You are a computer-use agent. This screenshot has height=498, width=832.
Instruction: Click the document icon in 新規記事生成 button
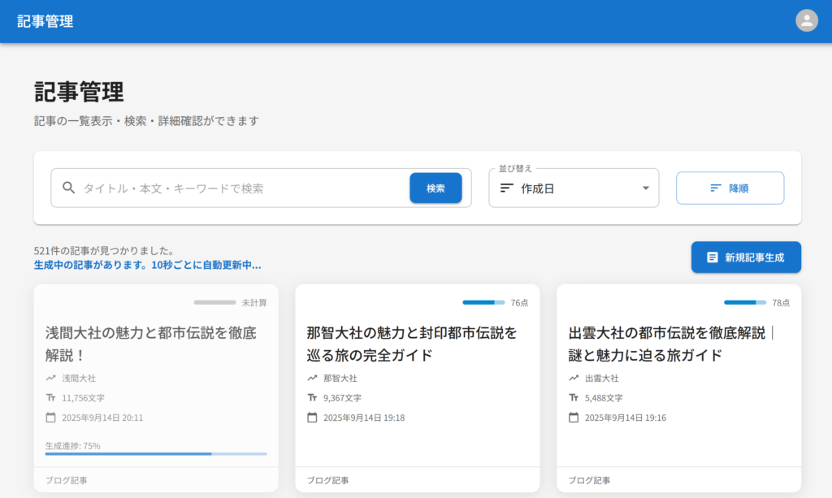click(712, 257)
